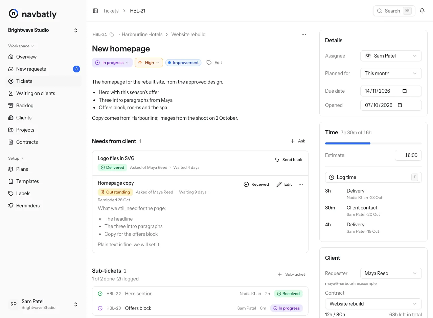Open Planned for This month dropdown

click(391, 73)
